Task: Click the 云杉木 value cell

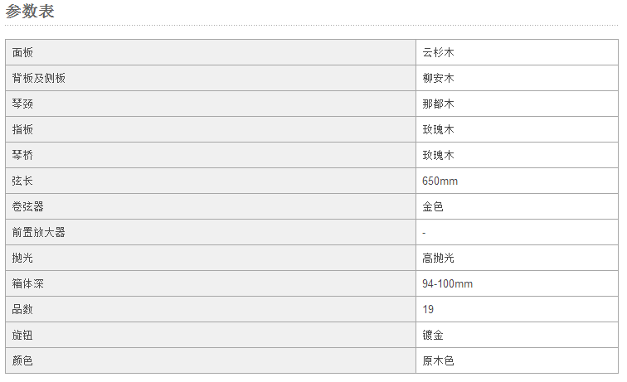Action: coord(517,52)
